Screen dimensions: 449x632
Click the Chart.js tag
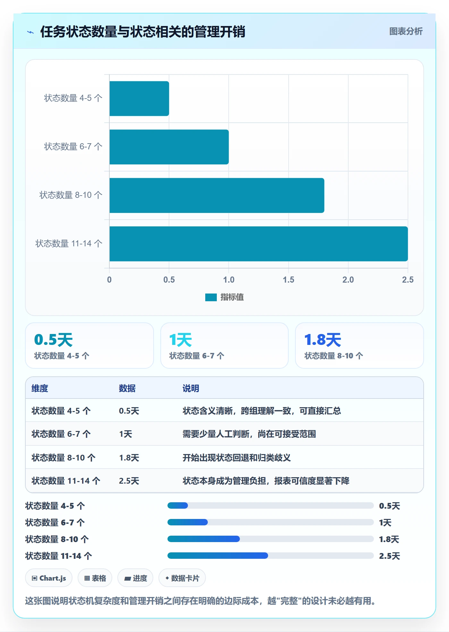pos(49,578)
